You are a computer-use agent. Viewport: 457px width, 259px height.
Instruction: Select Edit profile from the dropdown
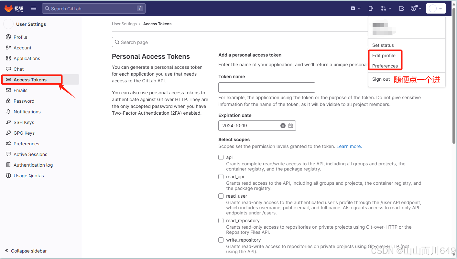coord(384,56)
